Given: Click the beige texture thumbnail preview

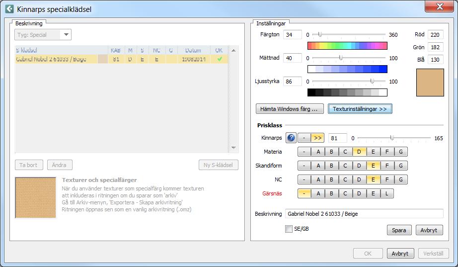Looking at the screenshot, I should pos(36,198).
